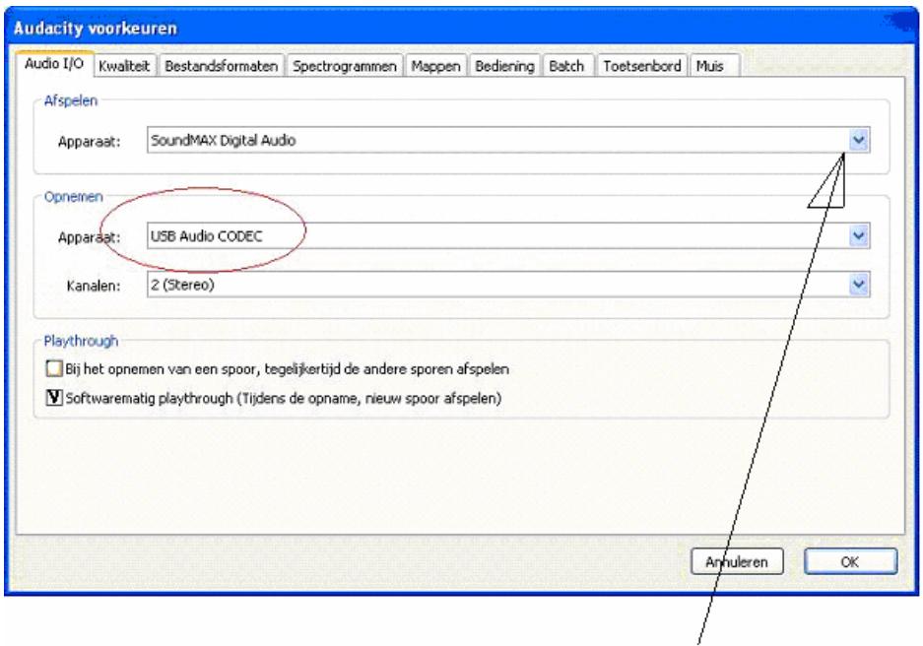Click the Afspelen group label

click(x=71, y=100)
